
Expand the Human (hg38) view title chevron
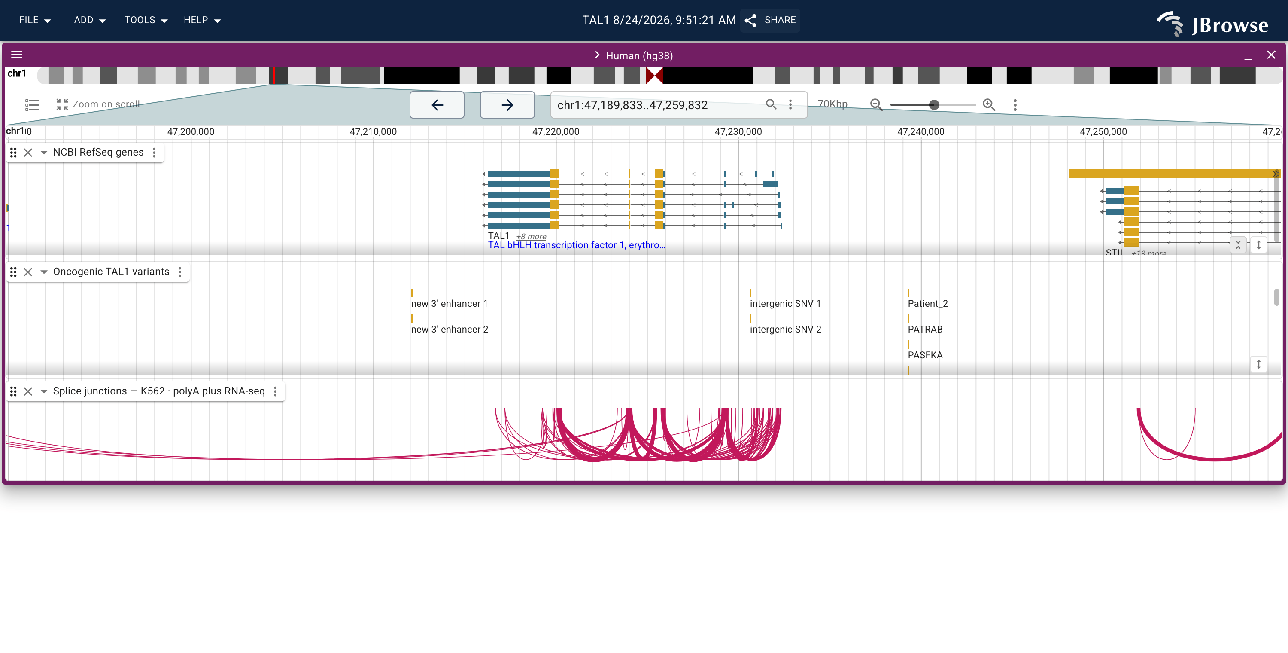(597, 55)
